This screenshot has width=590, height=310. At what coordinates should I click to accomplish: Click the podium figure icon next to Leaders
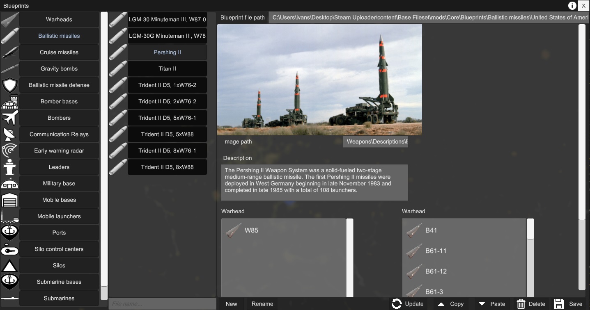click(9, 167)
